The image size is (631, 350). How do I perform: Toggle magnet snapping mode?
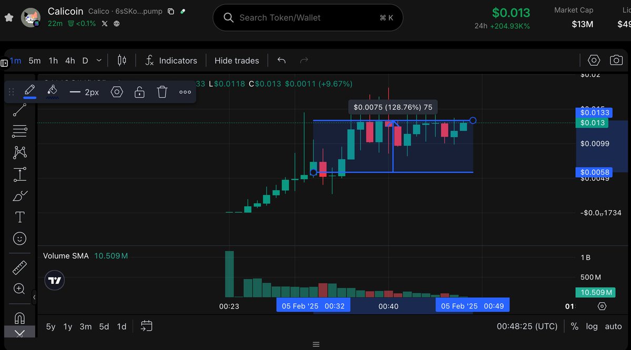pyautogui.click(x=19, y=318)
